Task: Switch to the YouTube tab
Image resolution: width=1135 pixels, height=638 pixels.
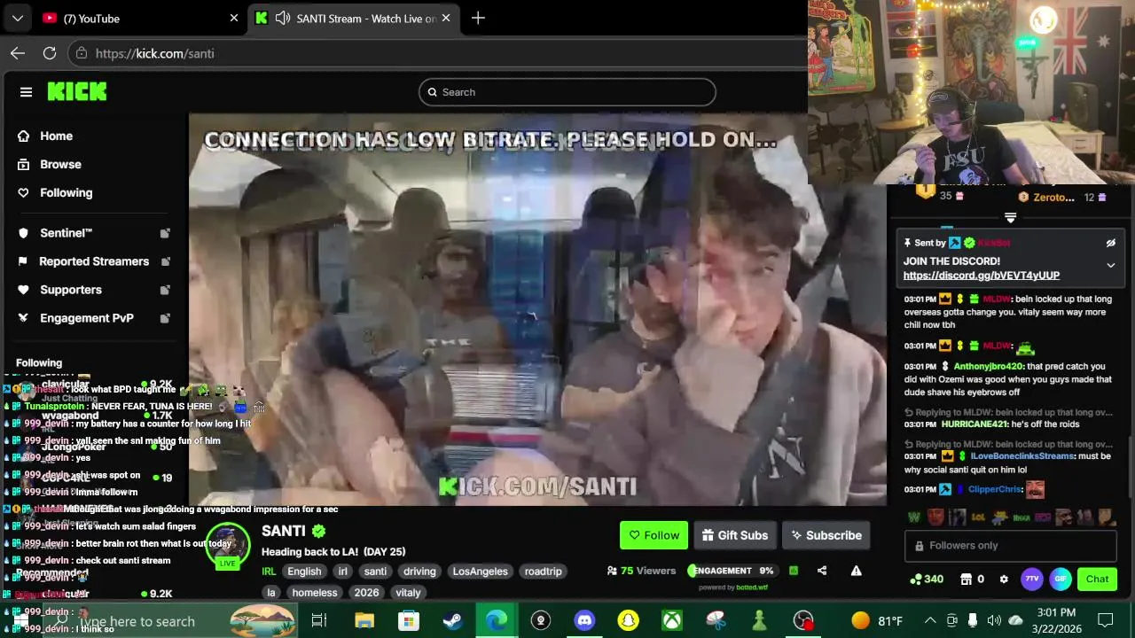Action: tap(140, 18)
